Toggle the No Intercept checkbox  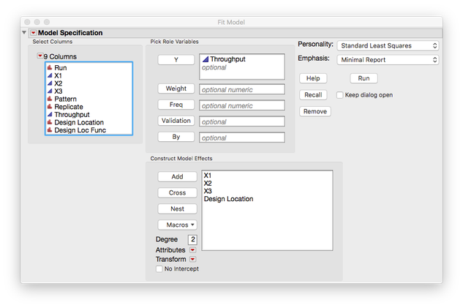159,269
